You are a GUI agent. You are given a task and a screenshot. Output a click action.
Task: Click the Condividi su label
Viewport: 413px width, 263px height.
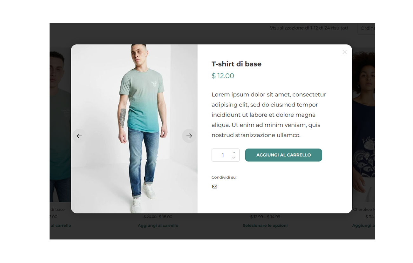click(x=224, y=177)
